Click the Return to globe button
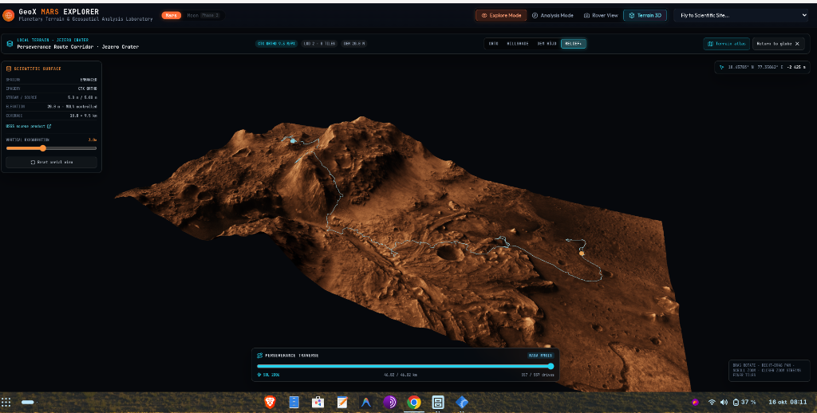Image resolution: width=817 pixels, height=413 pixels. [x=779, y=44]
